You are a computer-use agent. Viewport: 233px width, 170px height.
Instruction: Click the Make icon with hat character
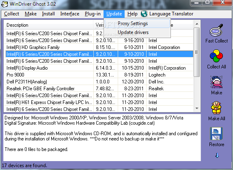216,82
